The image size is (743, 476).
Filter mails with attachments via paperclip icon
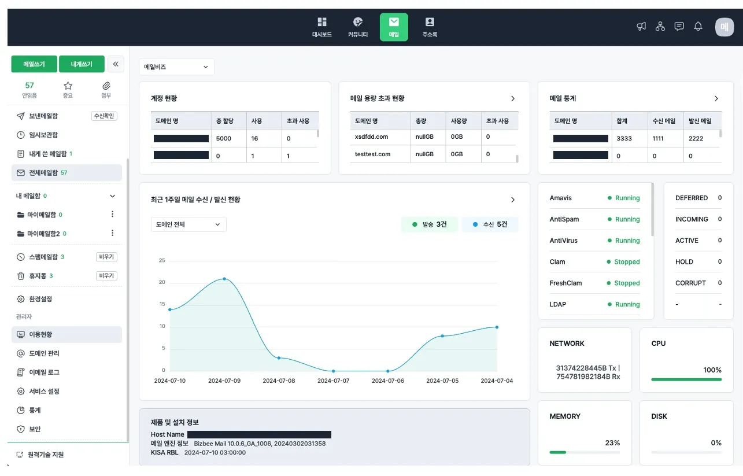(106, 89)
